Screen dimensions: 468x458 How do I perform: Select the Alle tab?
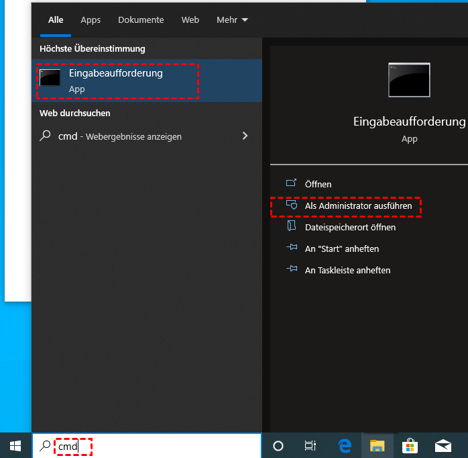[x=56, y=20]
